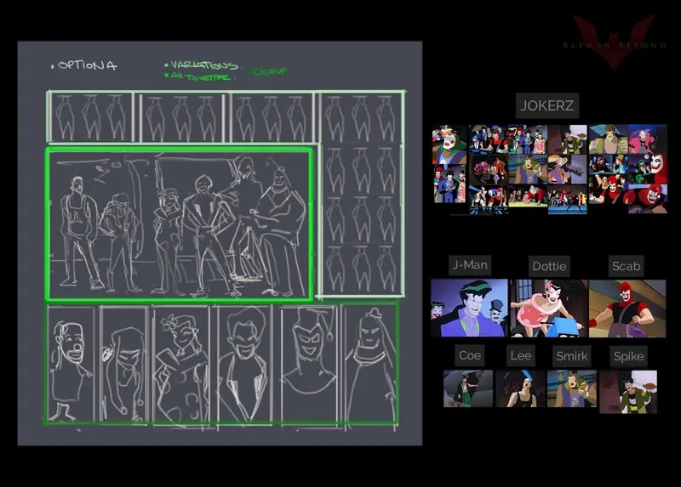Click the JOKERZ label

[547, 105]
